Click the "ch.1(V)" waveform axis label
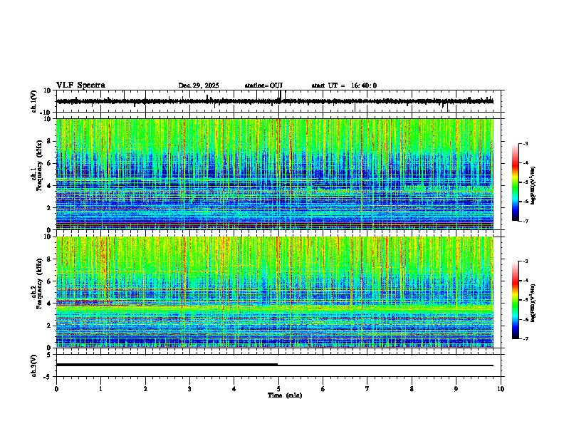 (34, 101)
